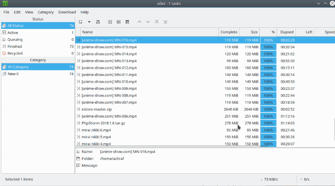Sort by the Complete column header

229,32
